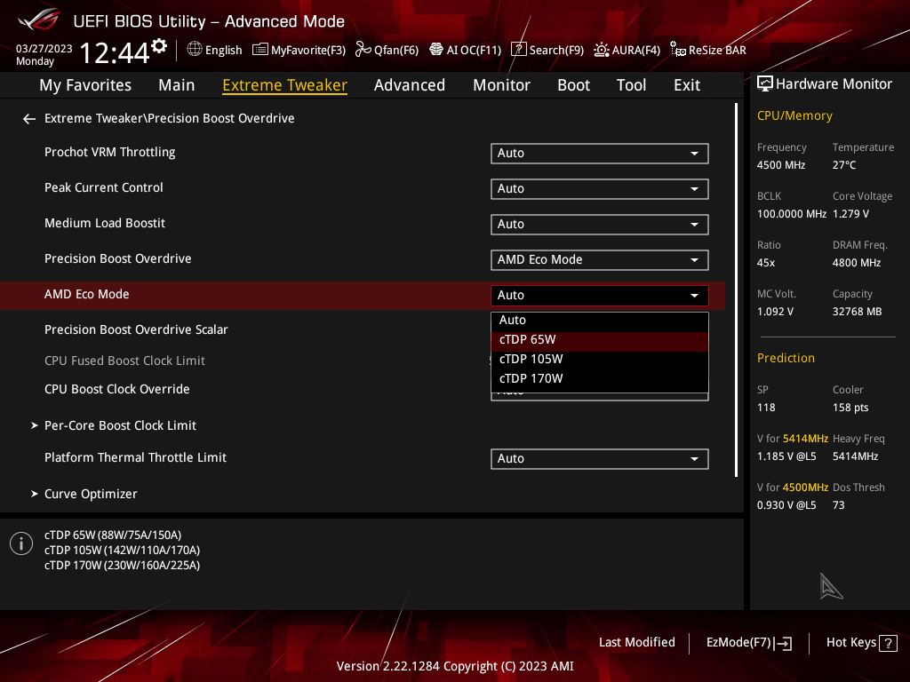Choose cTDP 65W option
Screen dimensions: 910x682
tap(600, 340)
